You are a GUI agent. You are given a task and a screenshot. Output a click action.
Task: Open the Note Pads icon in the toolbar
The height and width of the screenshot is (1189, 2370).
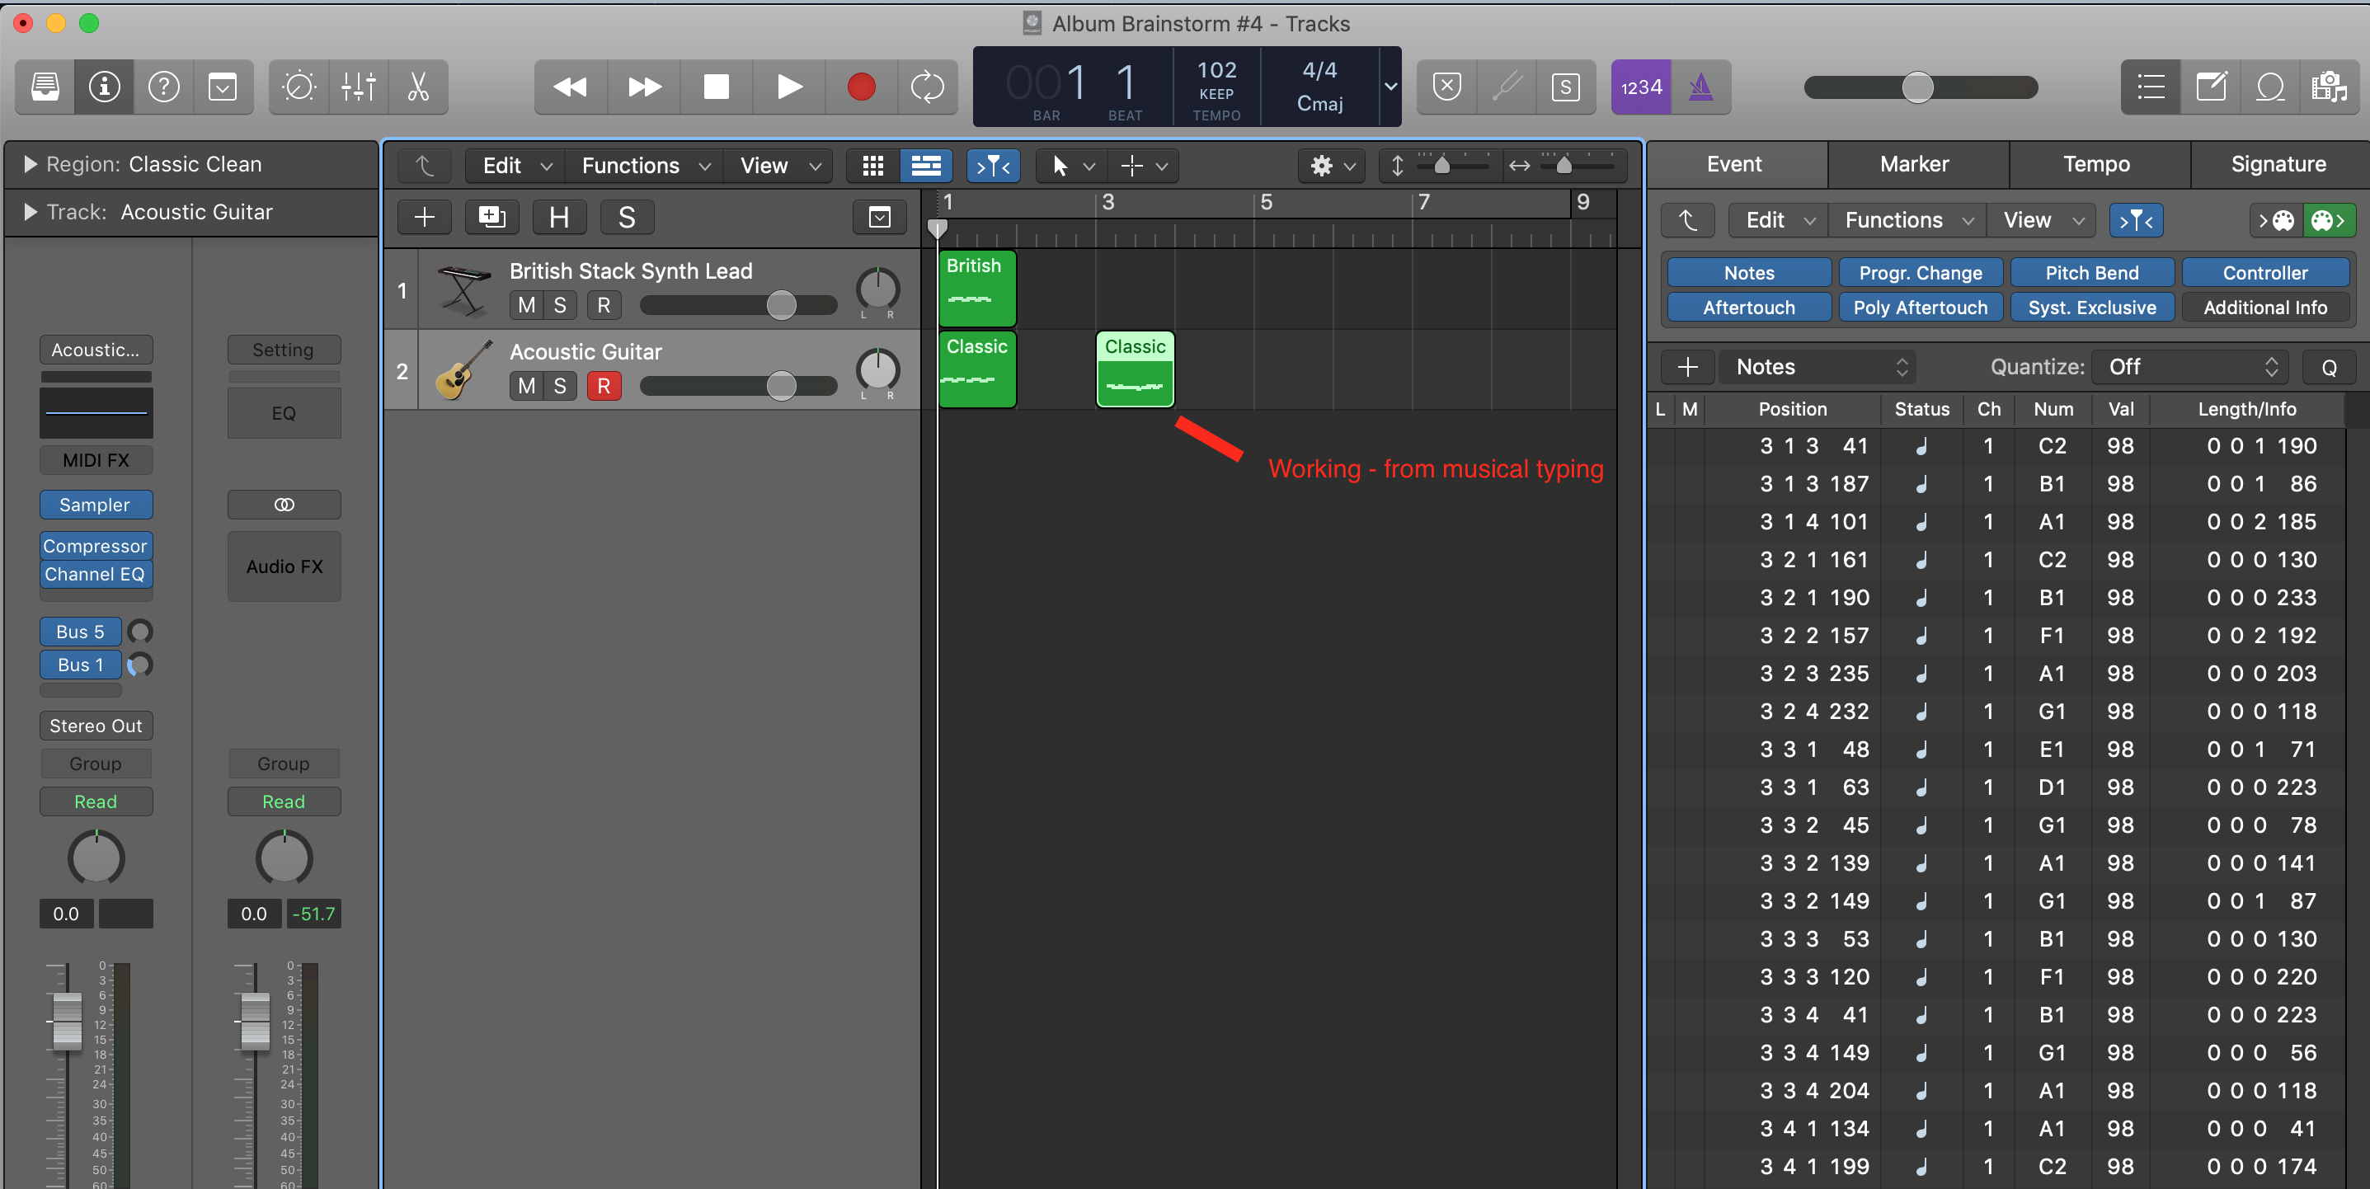click(x=2211, y=87)
